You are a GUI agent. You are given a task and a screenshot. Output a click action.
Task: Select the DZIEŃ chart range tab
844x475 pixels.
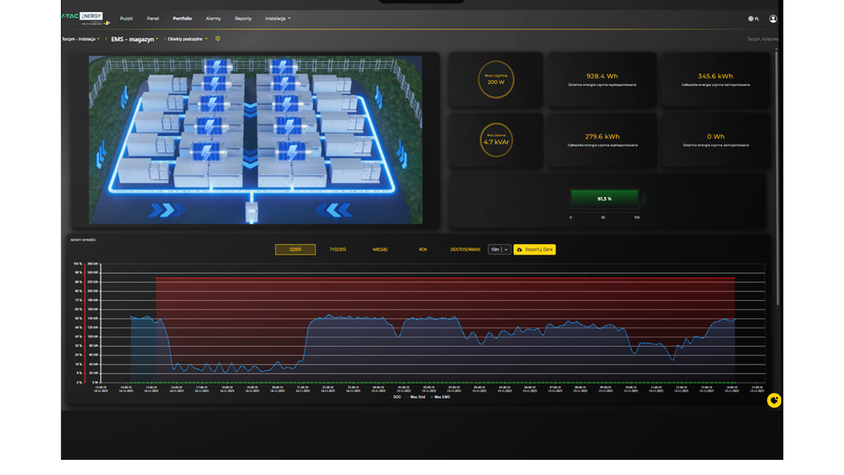pos(295,249)
